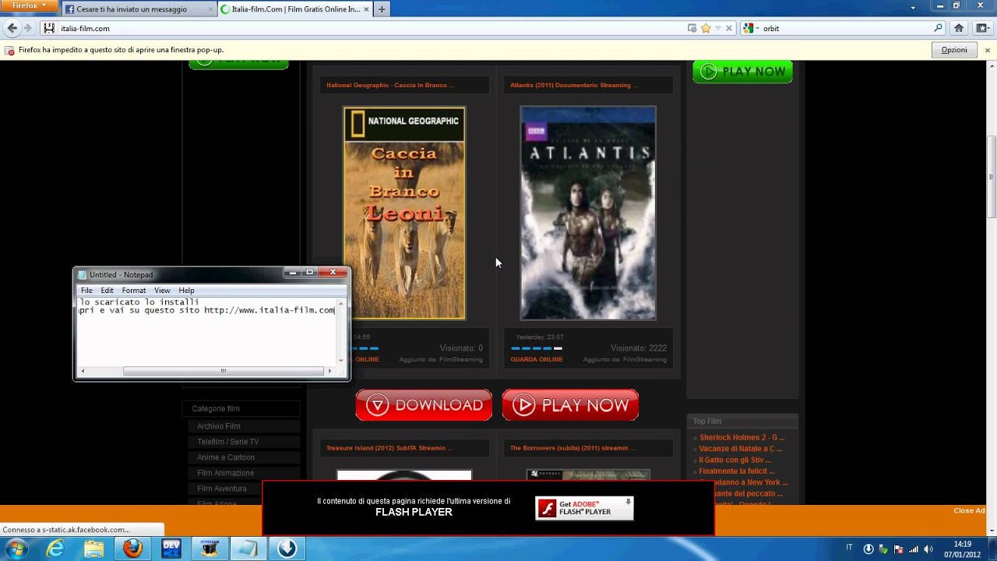Open Firefox home page via house icon

959,28
